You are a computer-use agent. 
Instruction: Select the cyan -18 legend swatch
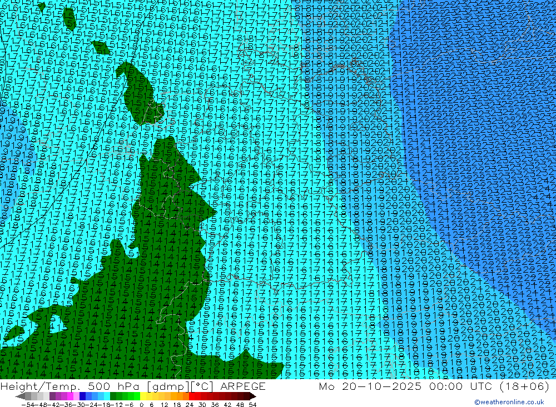(107, 396)
